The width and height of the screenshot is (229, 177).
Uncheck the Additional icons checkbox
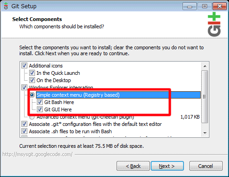(x=24, y=66)
